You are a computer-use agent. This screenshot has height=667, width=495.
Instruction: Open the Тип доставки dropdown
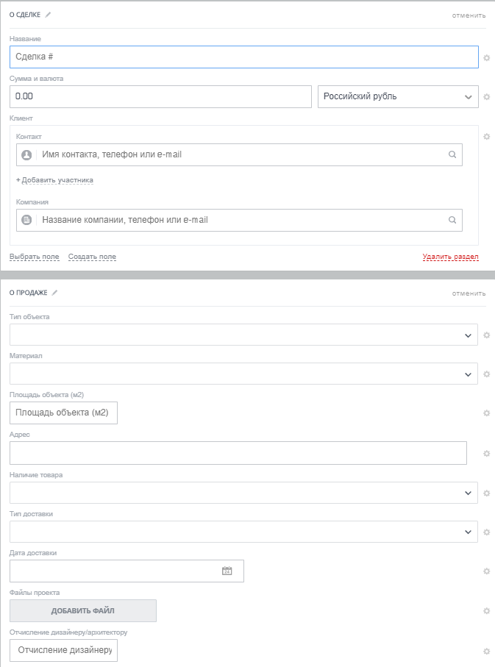pos(243,532)
